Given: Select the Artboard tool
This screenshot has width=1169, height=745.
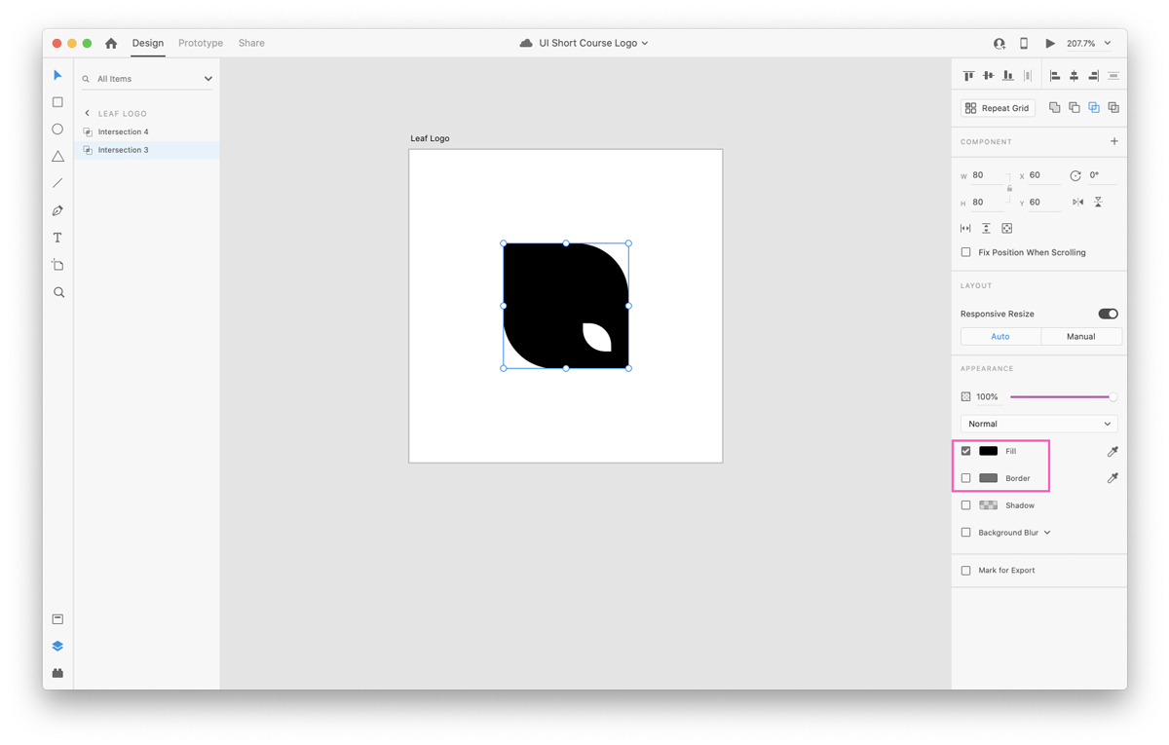Looking at the screenshot, I should coord(57,265).
